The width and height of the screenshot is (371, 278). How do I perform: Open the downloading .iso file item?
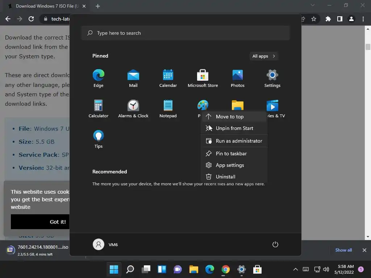pos(37,250)
